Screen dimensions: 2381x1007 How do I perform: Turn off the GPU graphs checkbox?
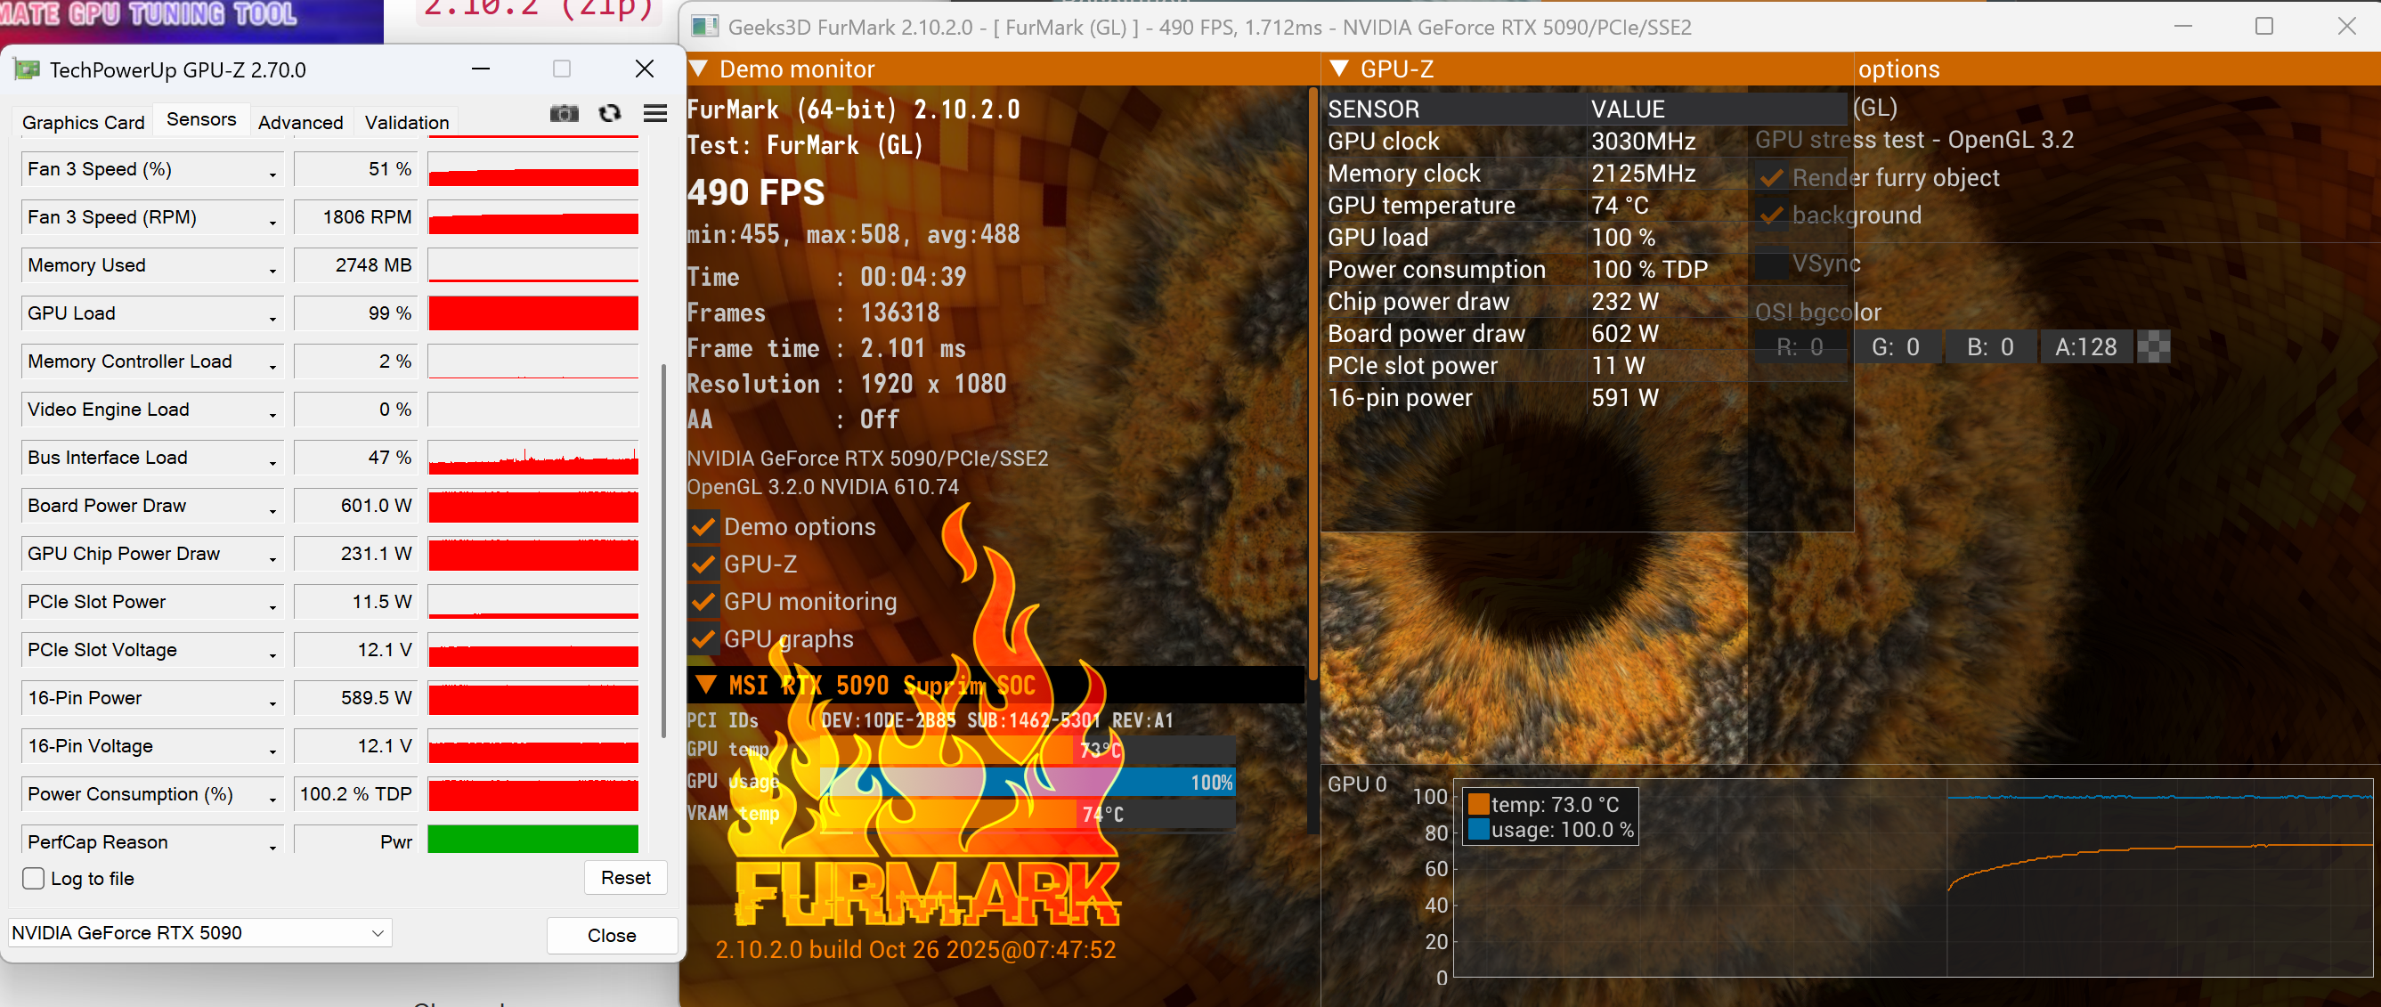tap(703, 639)
